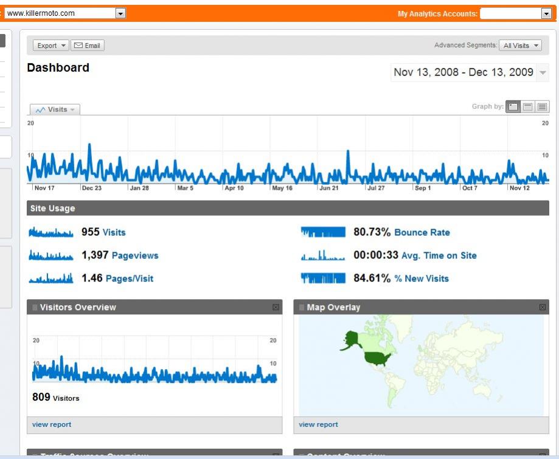Open the Pageviews report link

pos(135,256)
